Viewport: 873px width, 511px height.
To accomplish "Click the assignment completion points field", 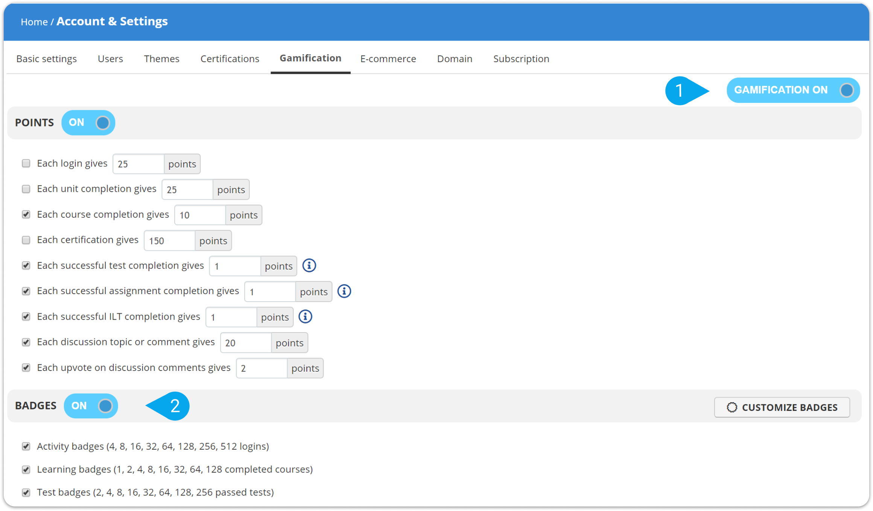I will [x=270, y=291].
